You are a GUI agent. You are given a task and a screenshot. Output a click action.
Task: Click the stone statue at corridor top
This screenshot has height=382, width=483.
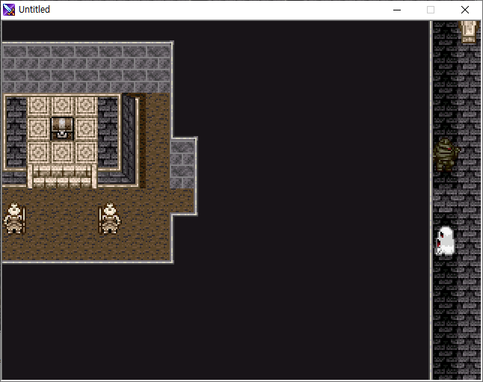(x=469, y=31)
